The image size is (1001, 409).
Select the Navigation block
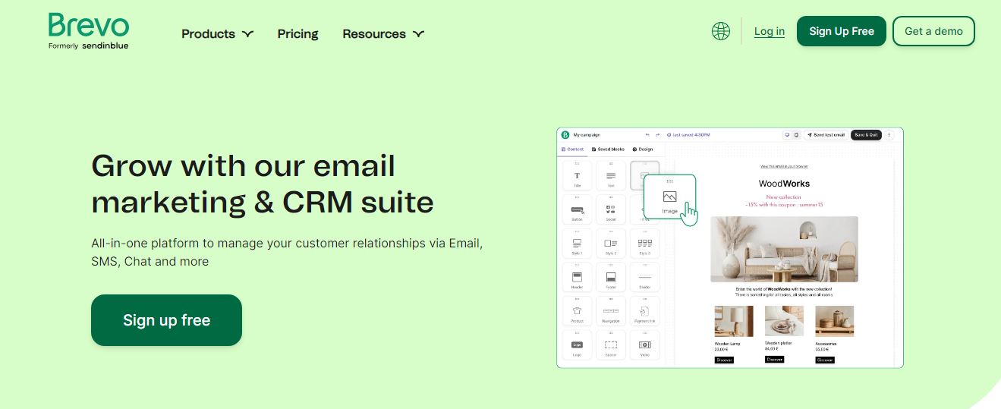[x=611, y=311]
